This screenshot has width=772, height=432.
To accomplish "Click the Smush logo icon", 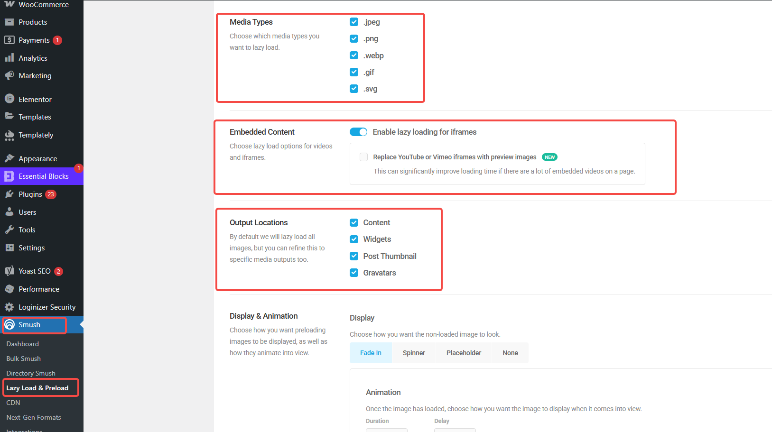I will (9, 325).
